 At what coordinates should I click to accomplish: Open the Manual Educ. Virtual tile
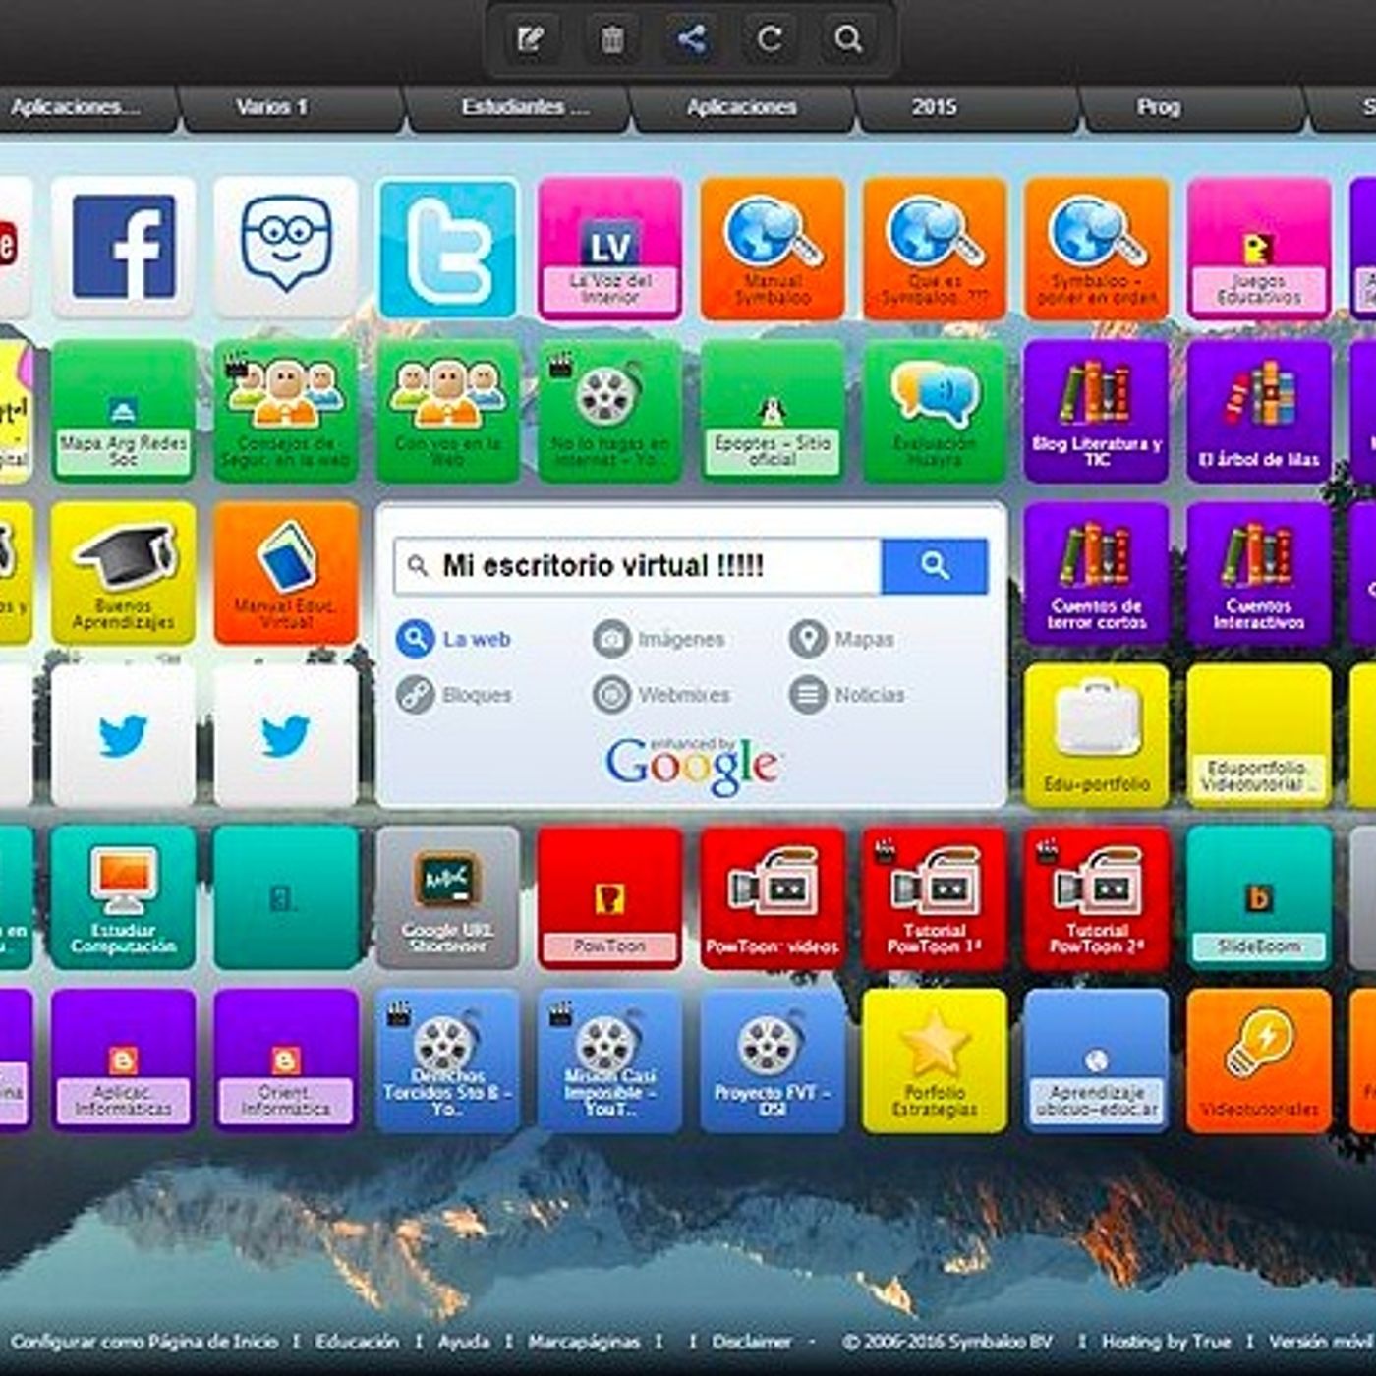pyautogui.click(x=286, y=573)
